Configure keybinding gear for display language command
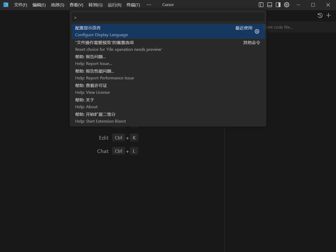Image resolution: width=336 pixels, height=252 pixels. 257,31
